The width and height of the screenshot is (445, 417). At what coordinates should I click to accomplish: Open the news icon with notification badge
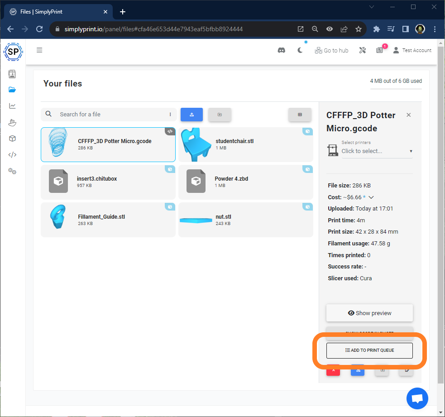click(380, 50)
